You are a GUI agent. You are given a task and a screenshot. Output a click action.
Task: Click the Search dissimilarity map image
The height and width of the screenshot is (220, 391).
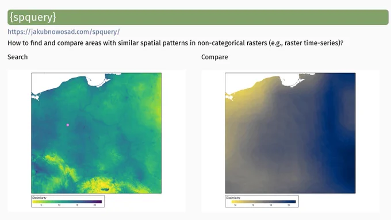pos(97,133)
